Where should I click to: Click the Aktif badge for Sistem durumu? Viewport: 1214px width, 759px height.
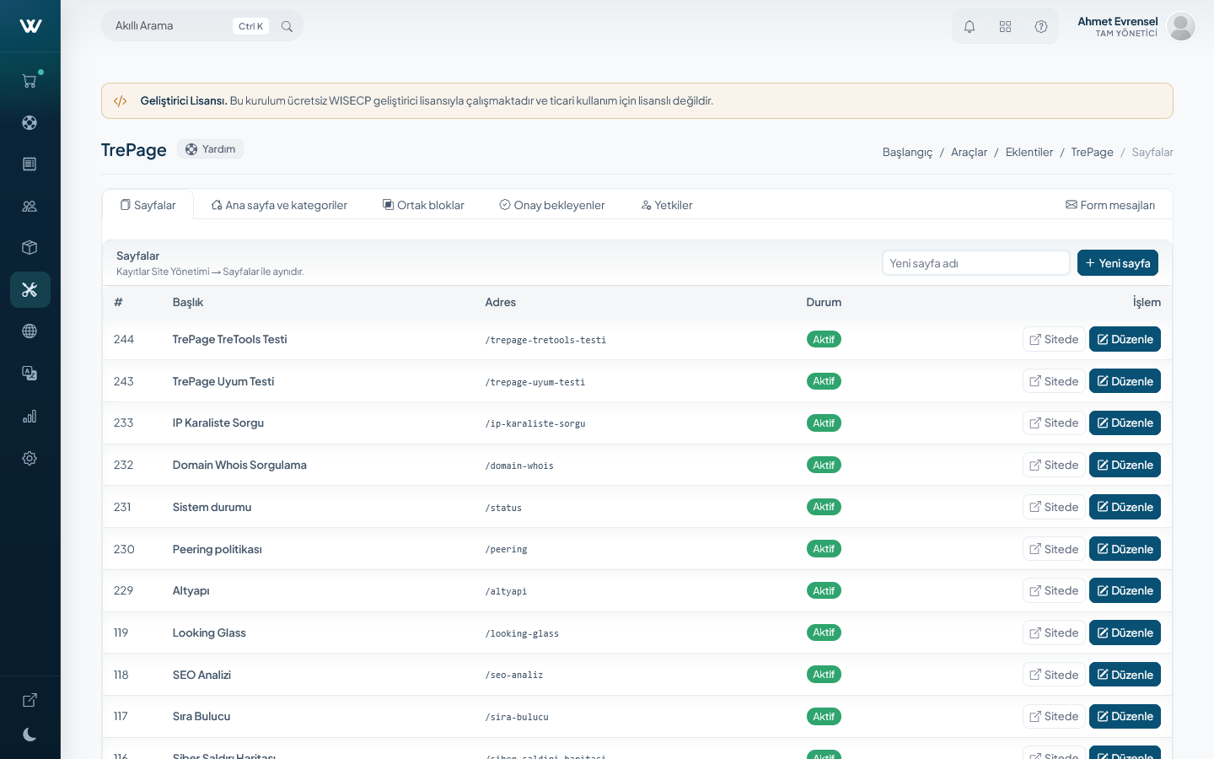[x=824, y=507]
